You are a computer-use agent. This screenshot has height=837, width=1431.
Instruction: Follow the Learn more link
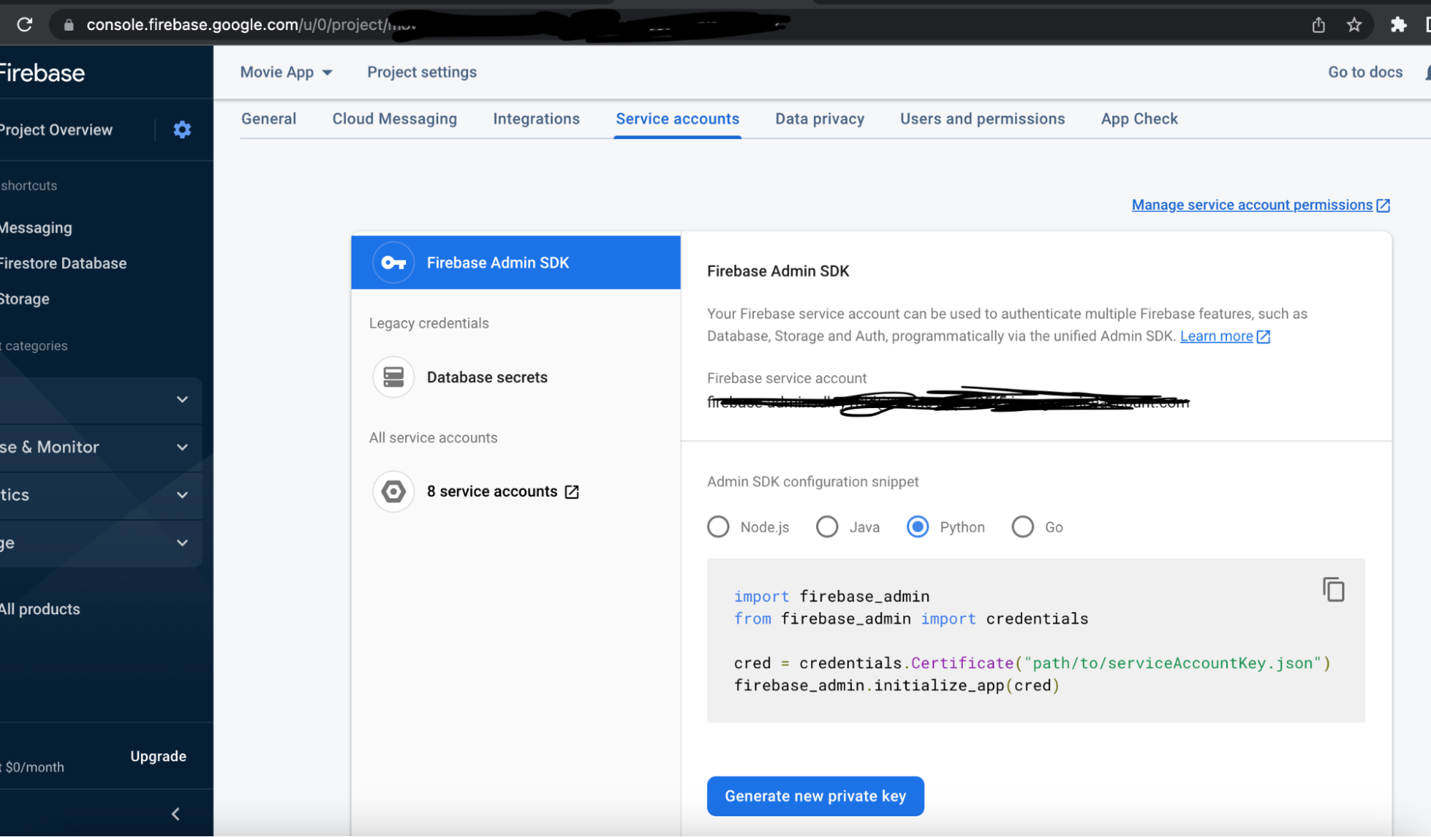1216,336
